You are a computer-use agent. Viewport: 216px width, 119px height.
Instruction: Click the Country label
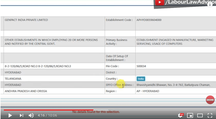pyautogui.click(x=112, y=79)
